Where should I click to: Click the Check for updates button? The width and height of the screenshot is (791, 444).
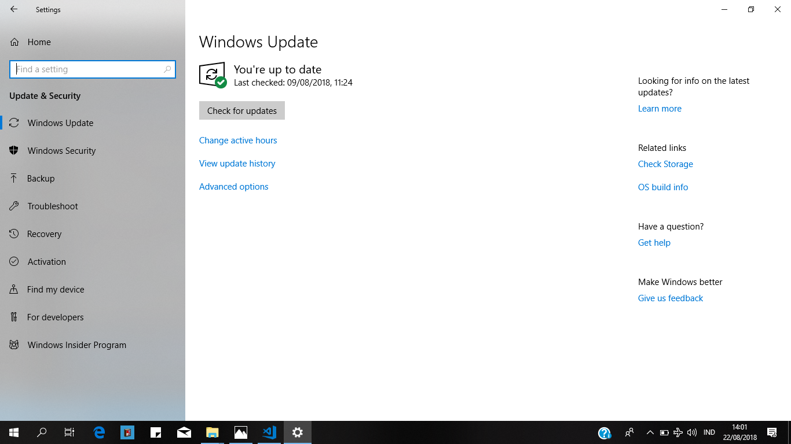pos(242,110)
